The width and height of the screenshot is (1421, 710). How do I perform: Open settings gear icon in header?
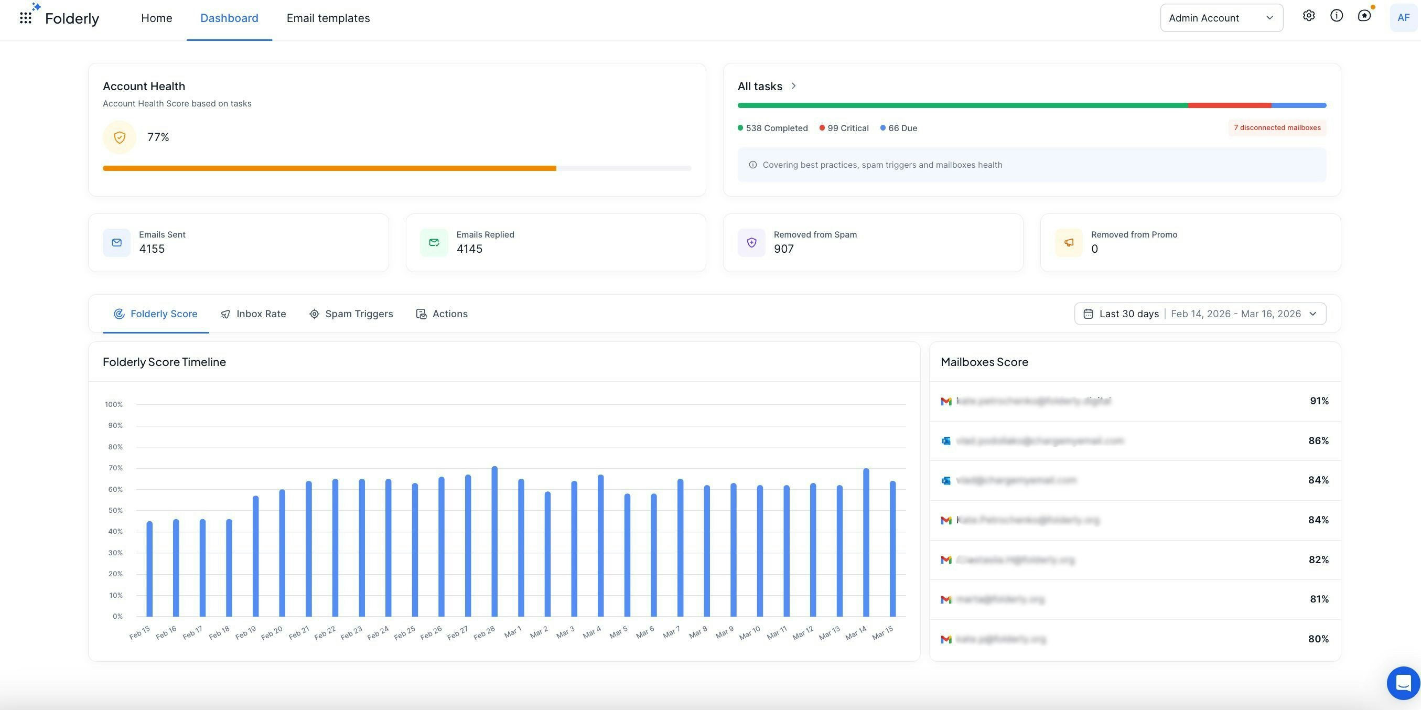(x=1308, y=16)
